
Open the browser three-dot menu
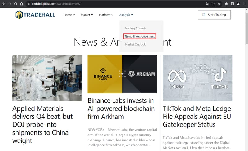coord(244,4)
